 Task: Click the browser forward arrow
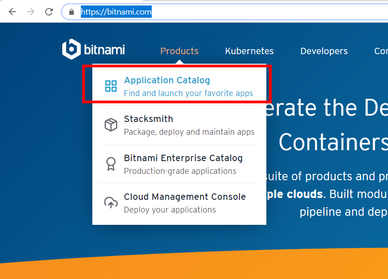(x=31, y=12)
